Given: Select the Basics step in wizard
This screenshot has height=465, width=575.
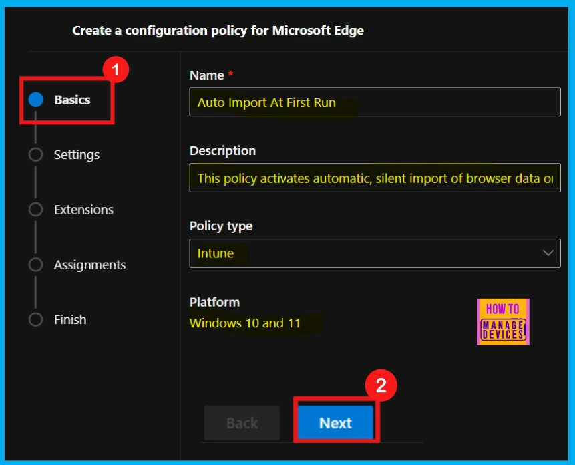Looking at the screenshot, I should coord(72,100).
